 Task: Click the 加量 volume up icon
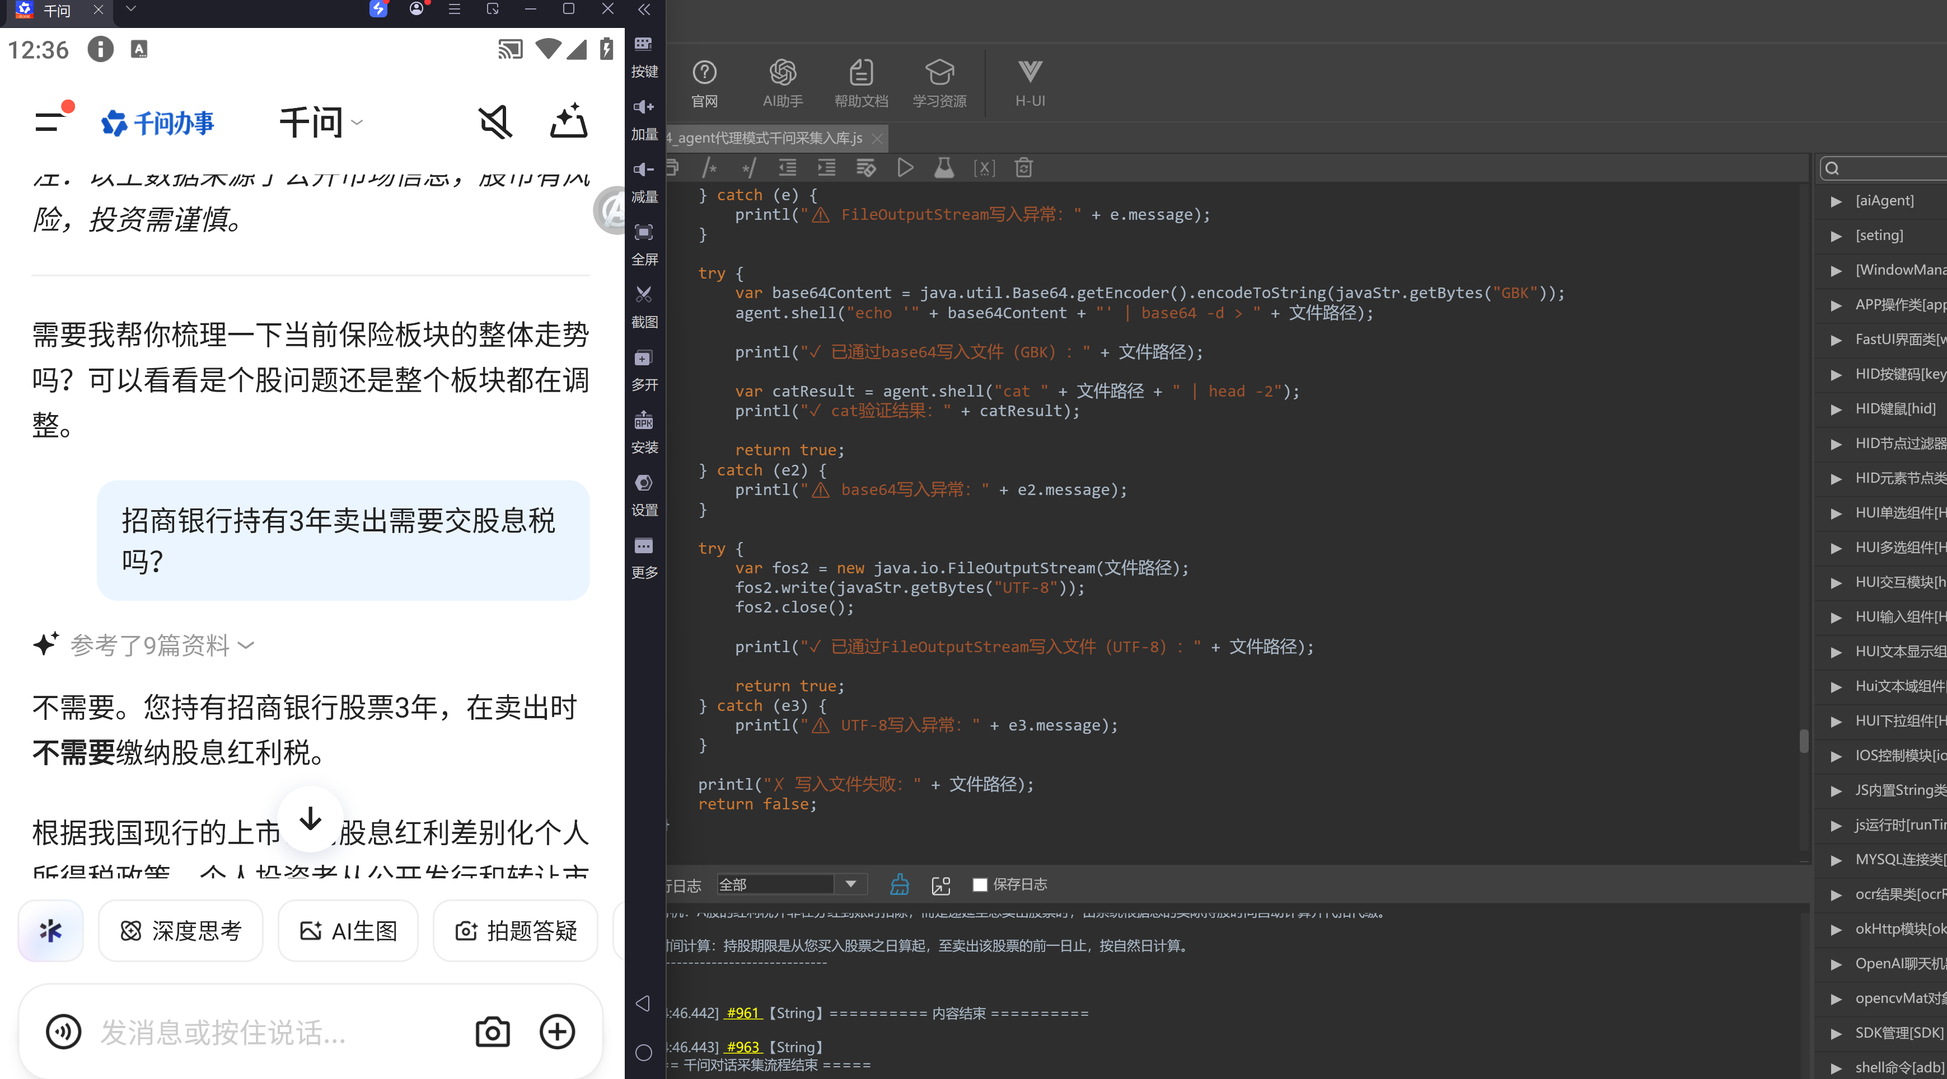pos(644,120)
